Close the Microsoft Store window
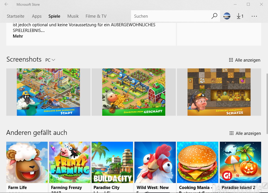The image size is (268, 193). click(x=261, y=4)
